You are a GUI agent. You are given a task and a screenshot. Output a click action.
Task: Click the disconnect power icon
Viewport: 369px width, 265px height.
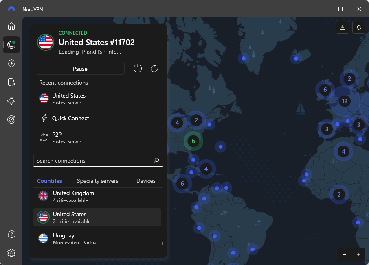pos(138,69)
